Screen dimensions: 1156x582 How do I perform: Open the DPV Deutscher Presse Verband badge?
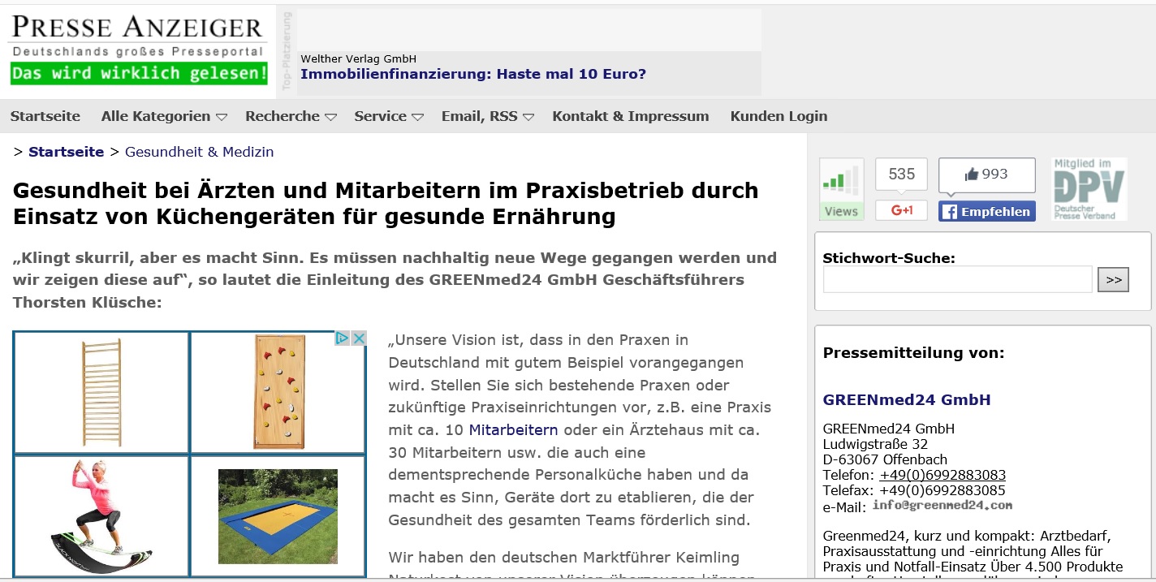pos(1089,189)
